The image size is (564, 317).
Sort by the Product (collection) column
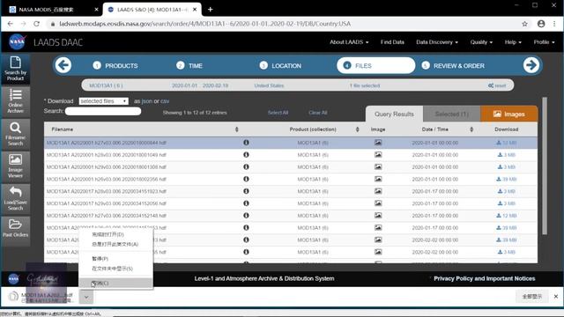357,129
